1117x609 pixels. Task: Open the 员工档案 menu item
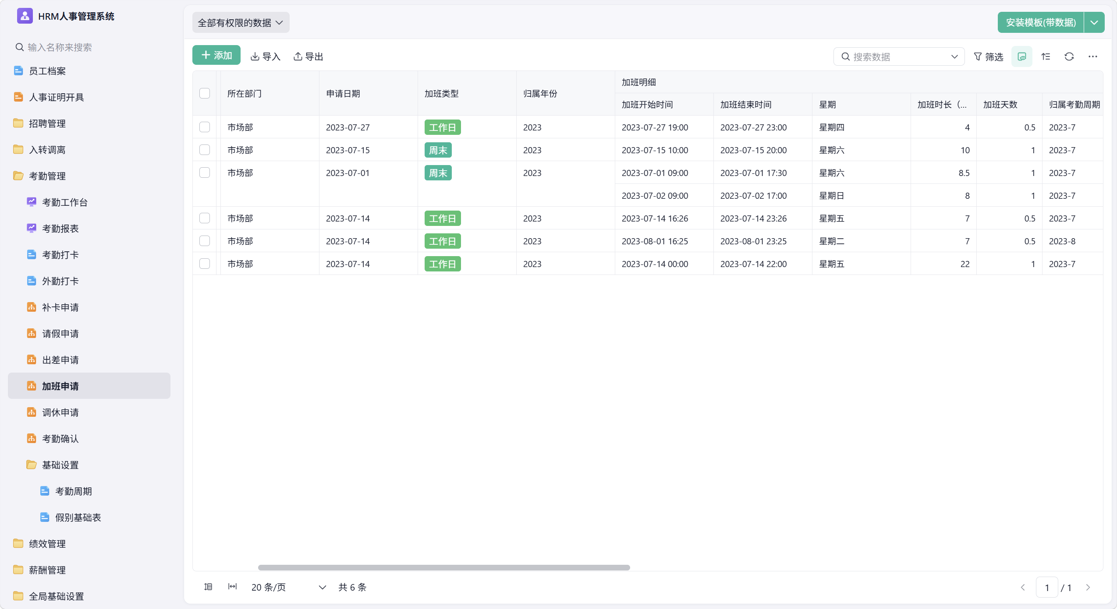point(89,71)
